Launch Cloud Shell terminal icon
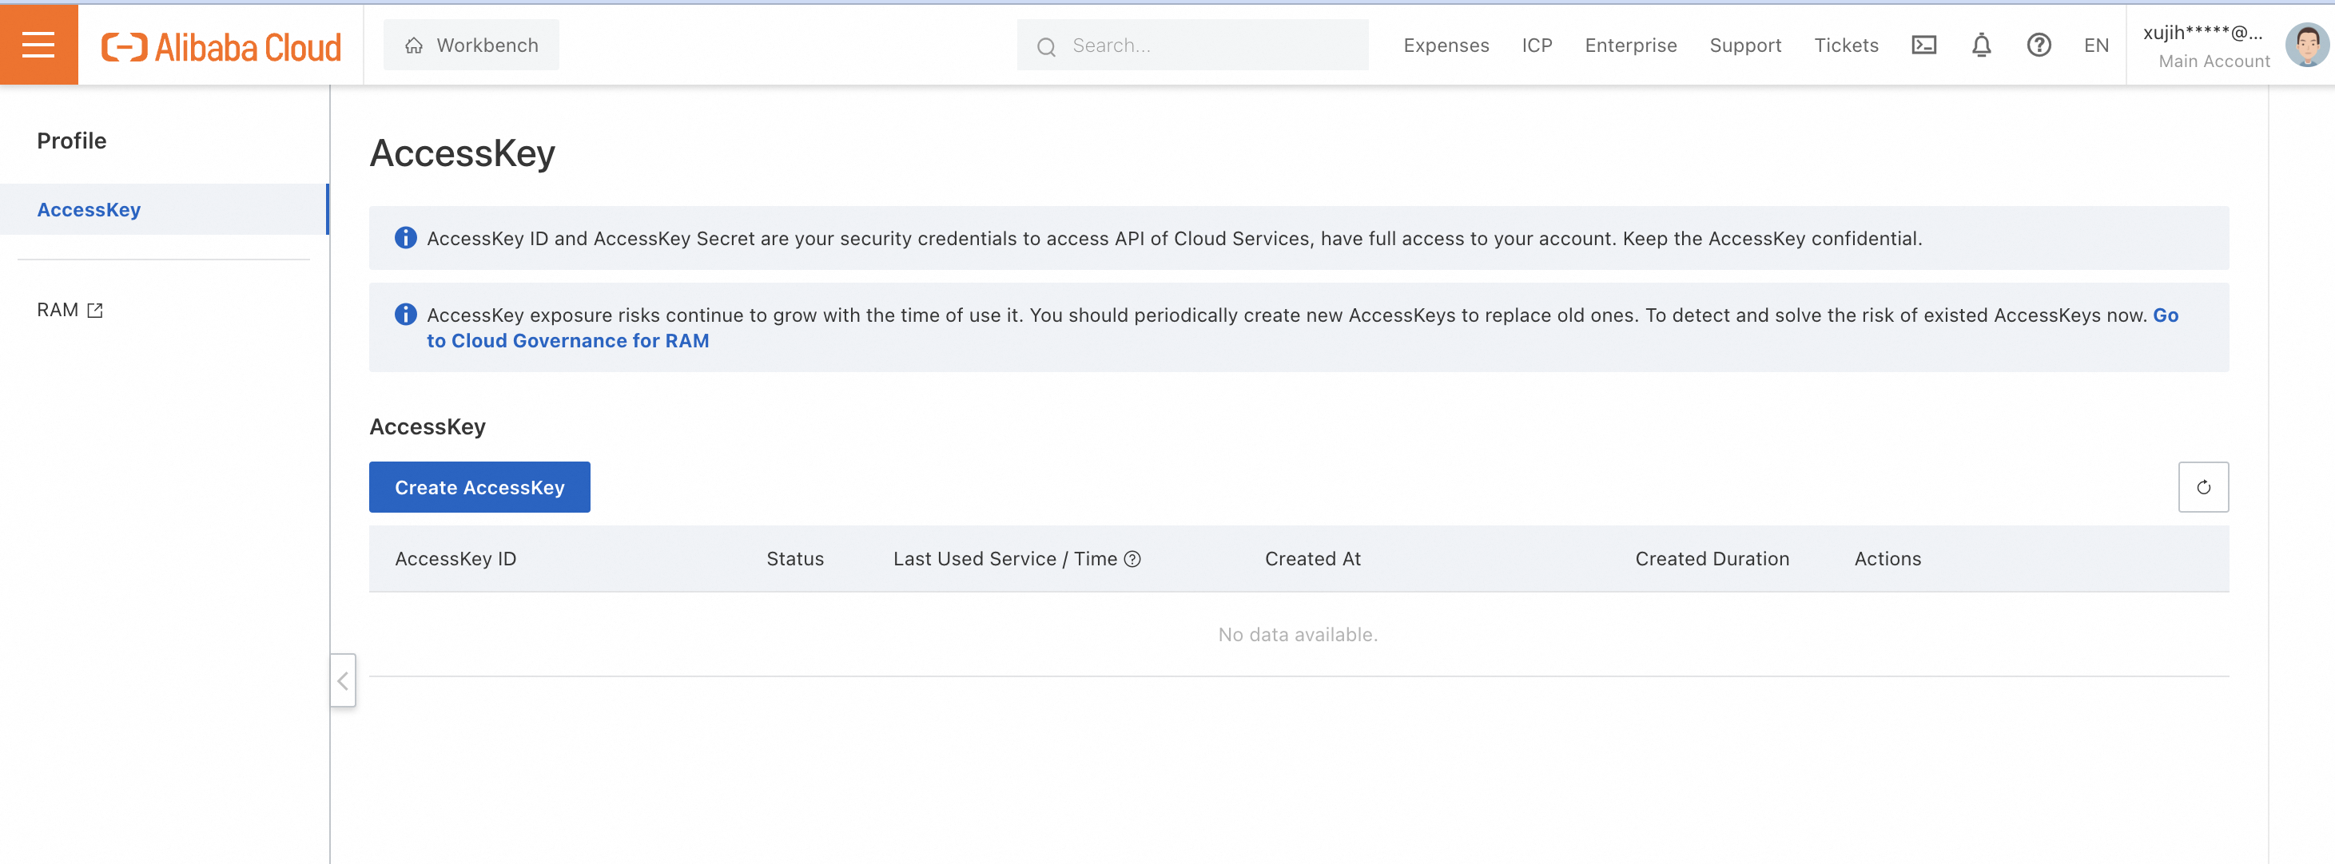Viewport: 2335px width, 864px height. point(1923,45)
